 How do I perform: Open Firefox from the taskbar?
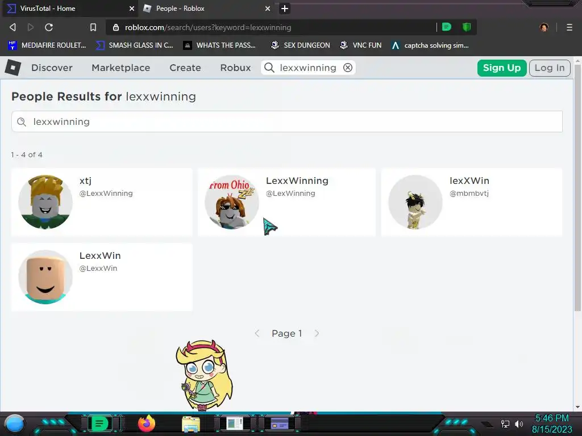[147, 424]
